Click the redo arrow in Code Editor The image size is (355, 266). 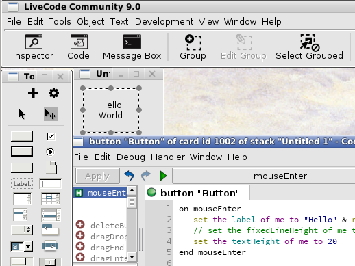[x=146, y=176]
